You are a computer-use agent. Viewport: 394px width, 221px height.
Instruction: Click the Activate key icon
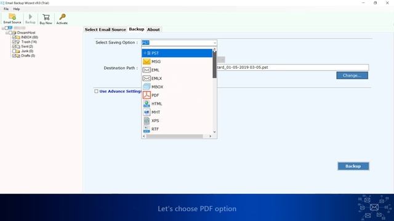pyautogui.click(x=62, y=17)
